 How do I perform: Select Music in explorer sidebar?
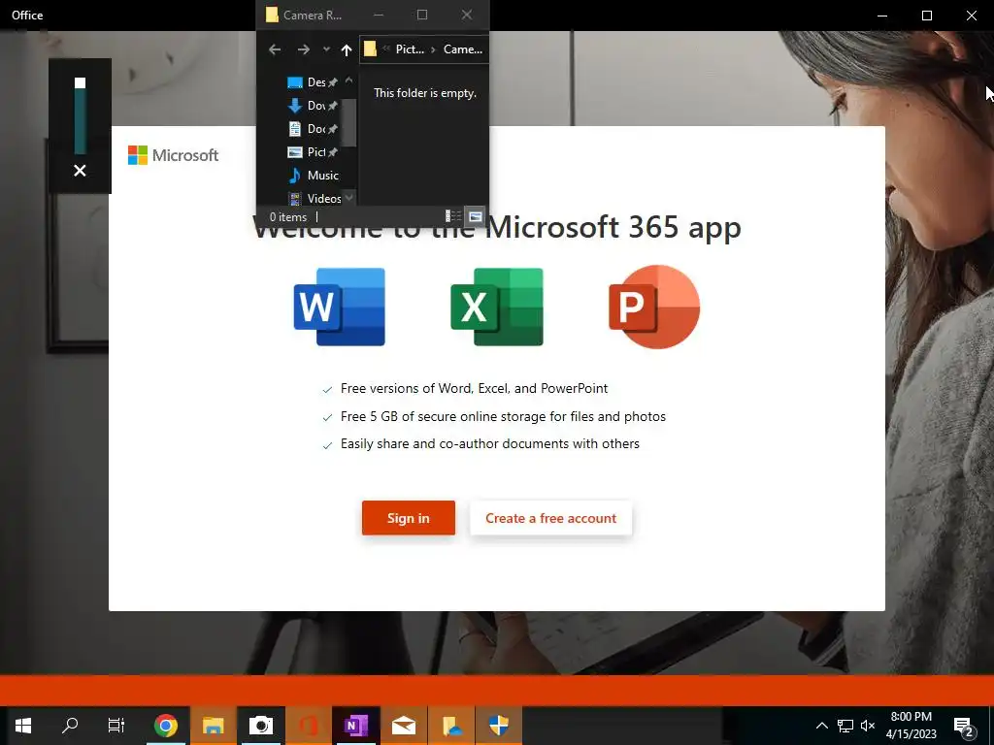click(x=314, y=176)
